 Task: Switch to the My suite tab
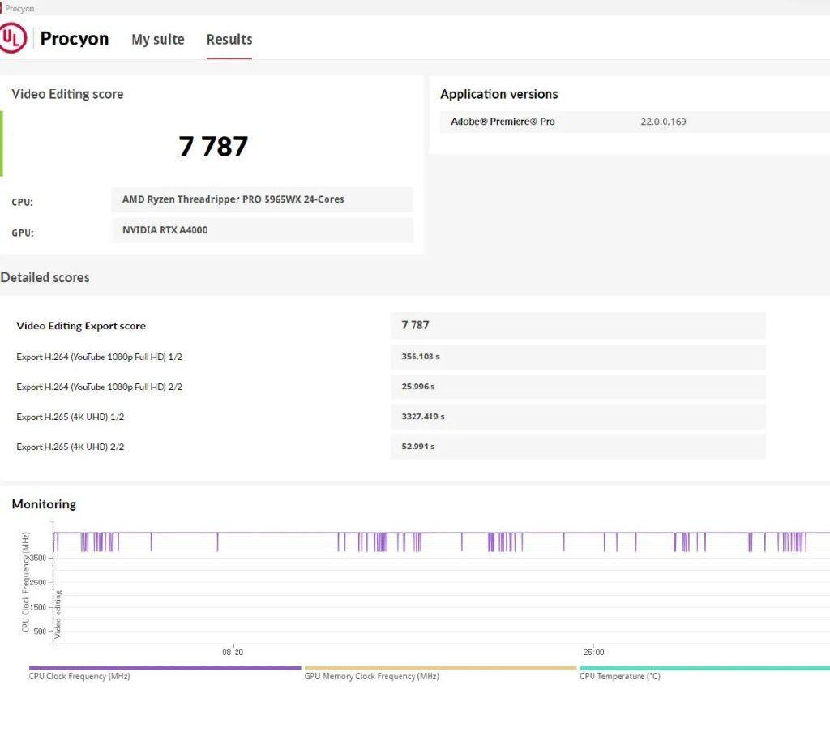click(x=157, y=40)
